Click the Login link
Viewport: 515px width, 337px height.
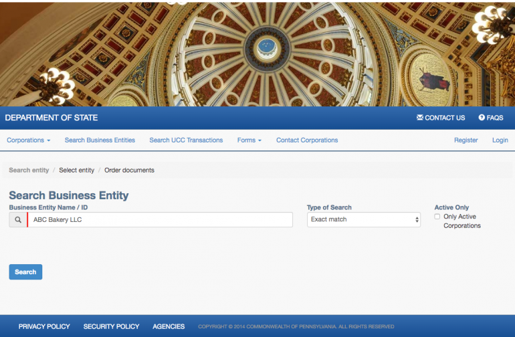point(500,140)
